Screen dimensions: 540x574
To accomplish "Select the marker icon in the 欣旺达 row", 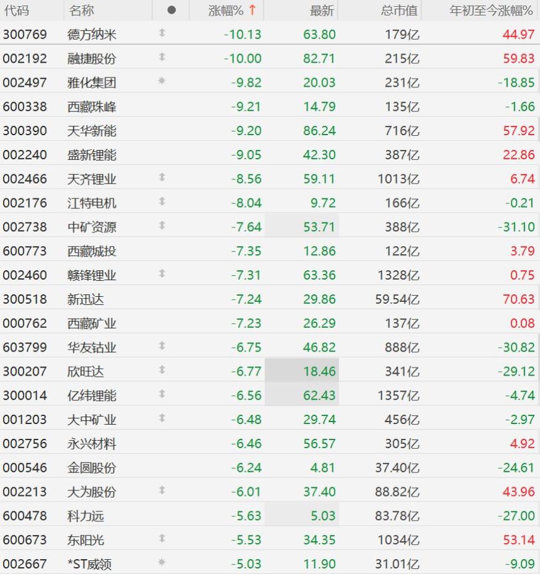I will [162, 370].
